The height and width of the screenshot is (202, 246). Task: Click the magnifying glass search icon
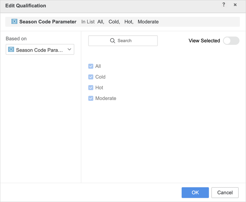[x=113, y=40]
